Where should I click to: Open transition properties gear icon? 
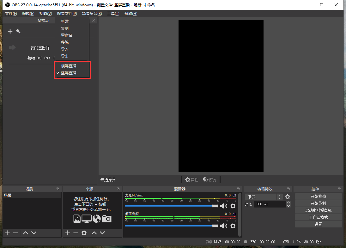[288, 197]
